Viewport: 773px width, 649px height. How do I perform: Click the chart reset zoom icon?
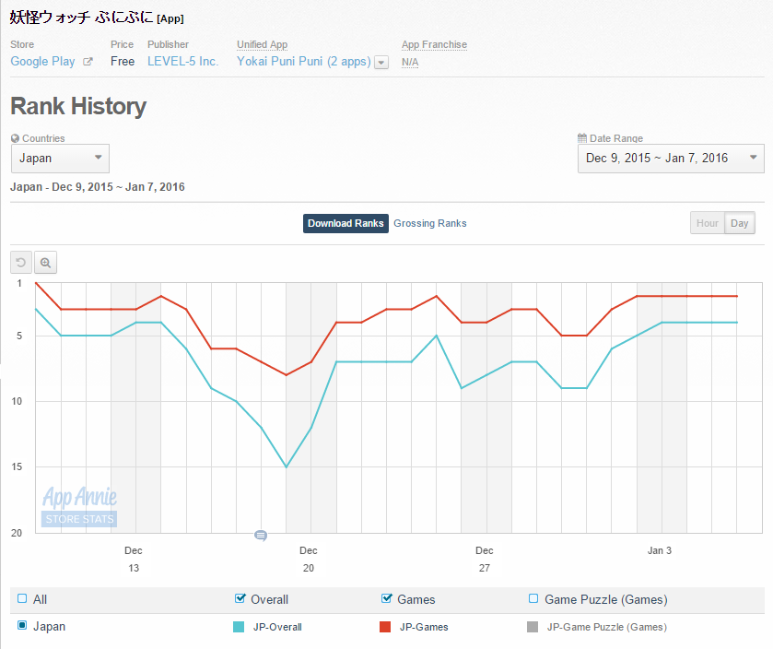click(x=21, y=263)
